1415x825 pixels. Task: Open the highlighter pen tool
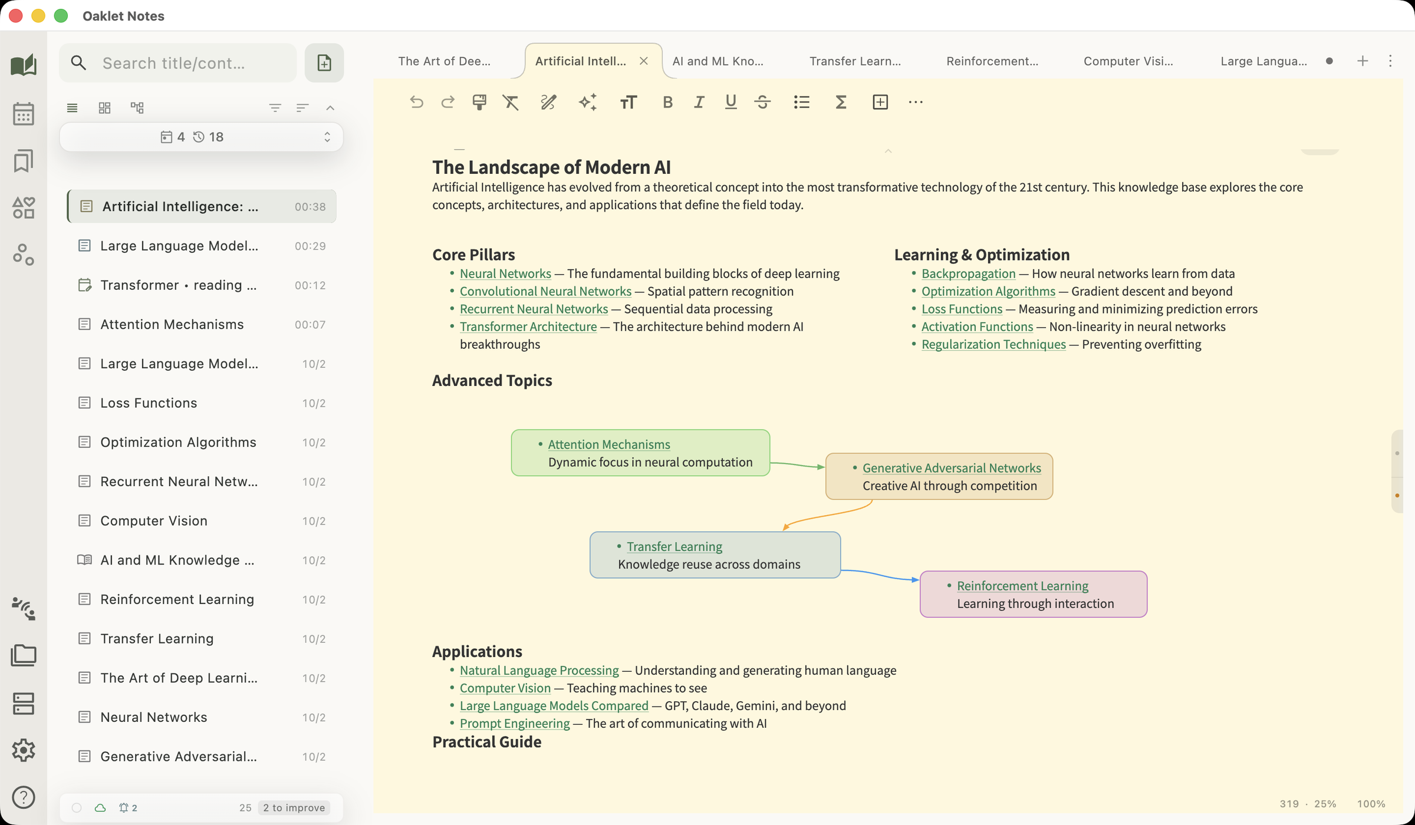coord(548,102)
